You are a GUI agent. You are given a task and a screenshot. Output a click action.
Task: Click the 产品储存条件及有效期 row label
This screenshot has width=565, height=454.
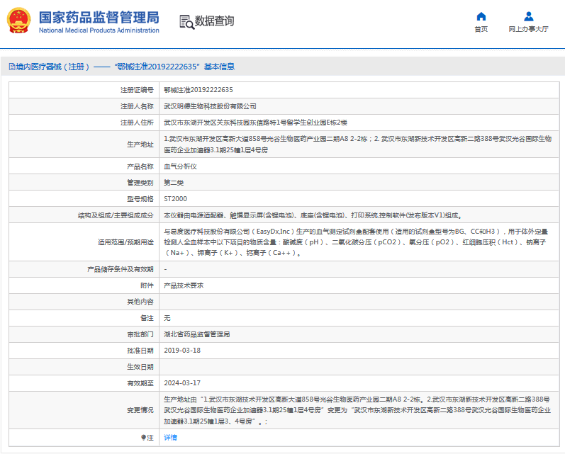coord(121,269)
